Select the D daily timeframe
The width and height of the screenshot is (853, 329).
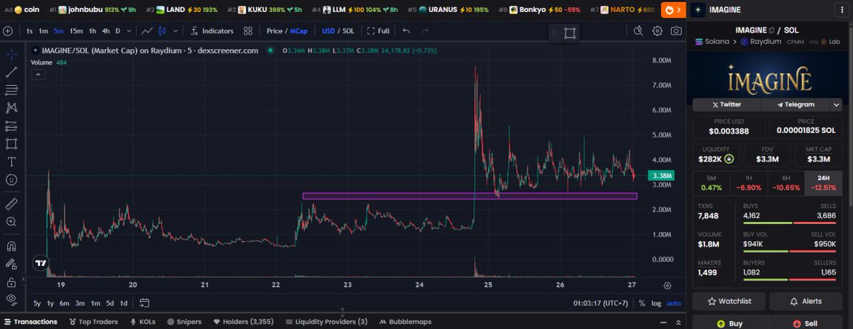pyautogui.click(x=118, y=31)
